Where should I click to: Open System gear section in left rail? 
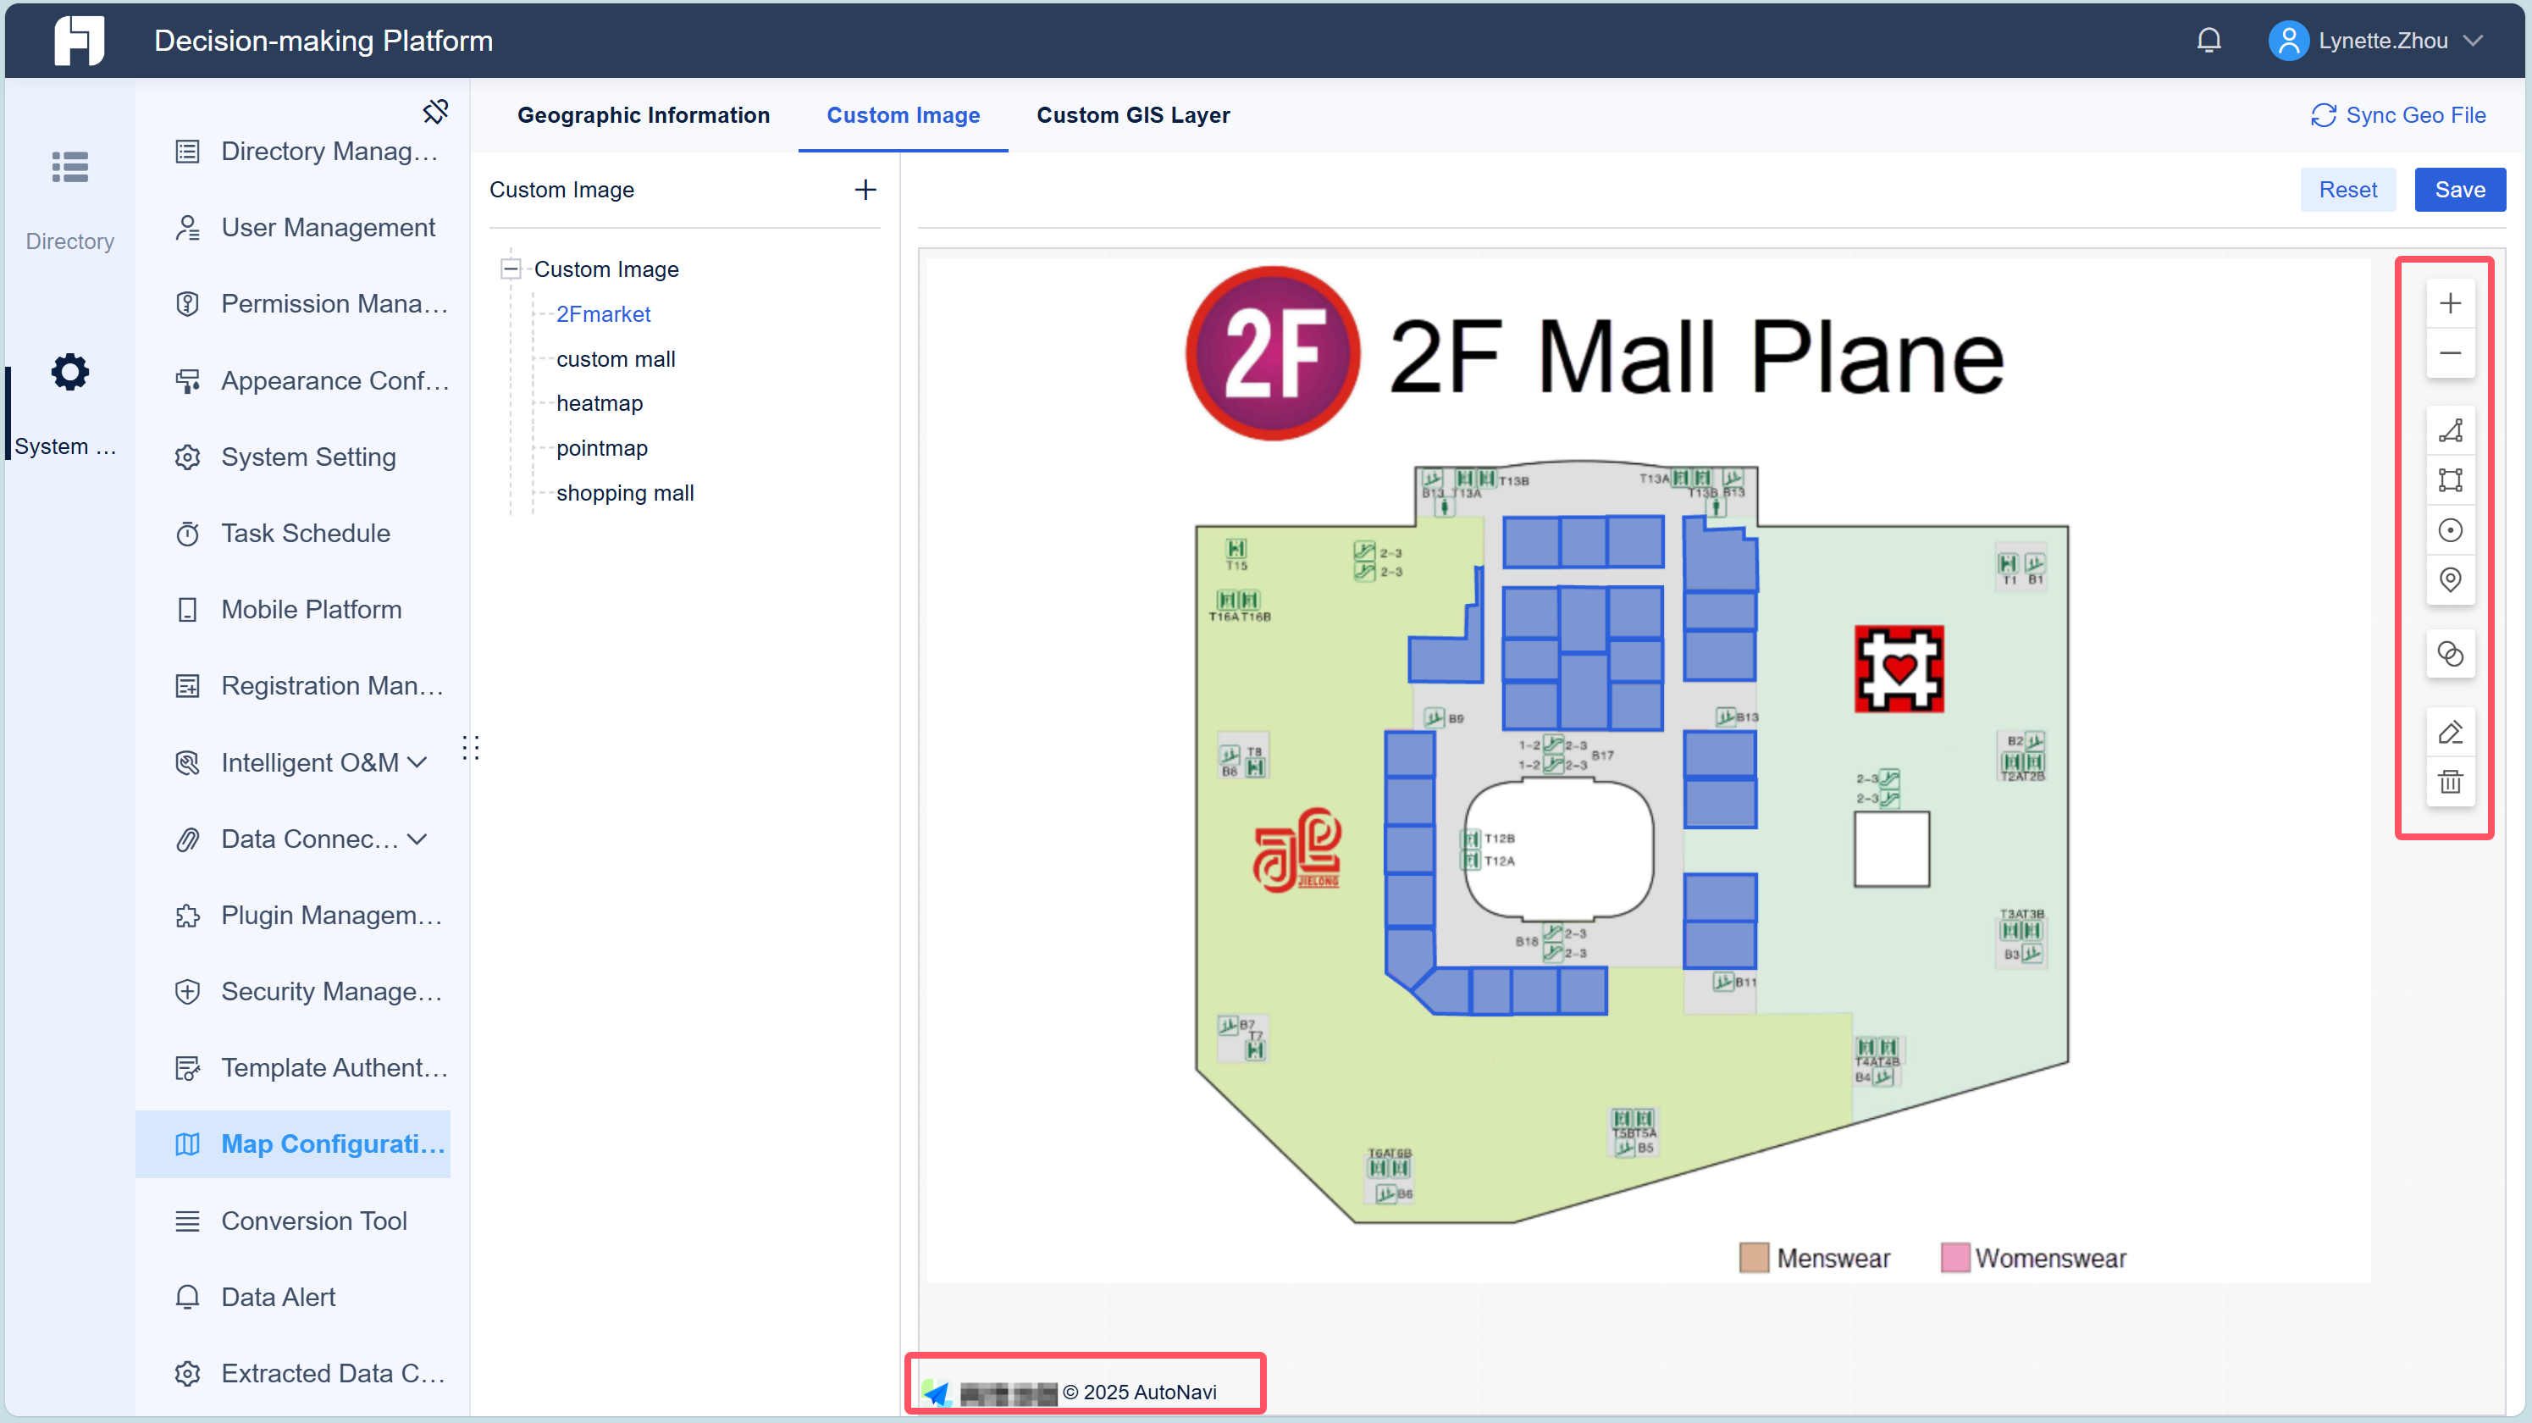tap(68, 404)
